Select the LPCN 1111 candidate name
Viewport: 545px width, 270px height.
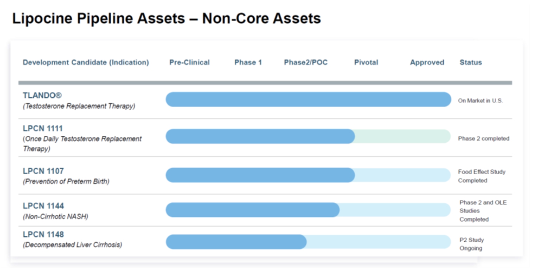click(43, 129)
